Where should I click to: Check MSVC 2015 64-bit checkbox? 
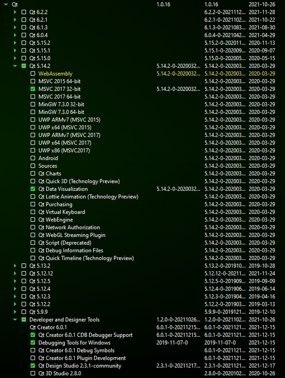33,81
